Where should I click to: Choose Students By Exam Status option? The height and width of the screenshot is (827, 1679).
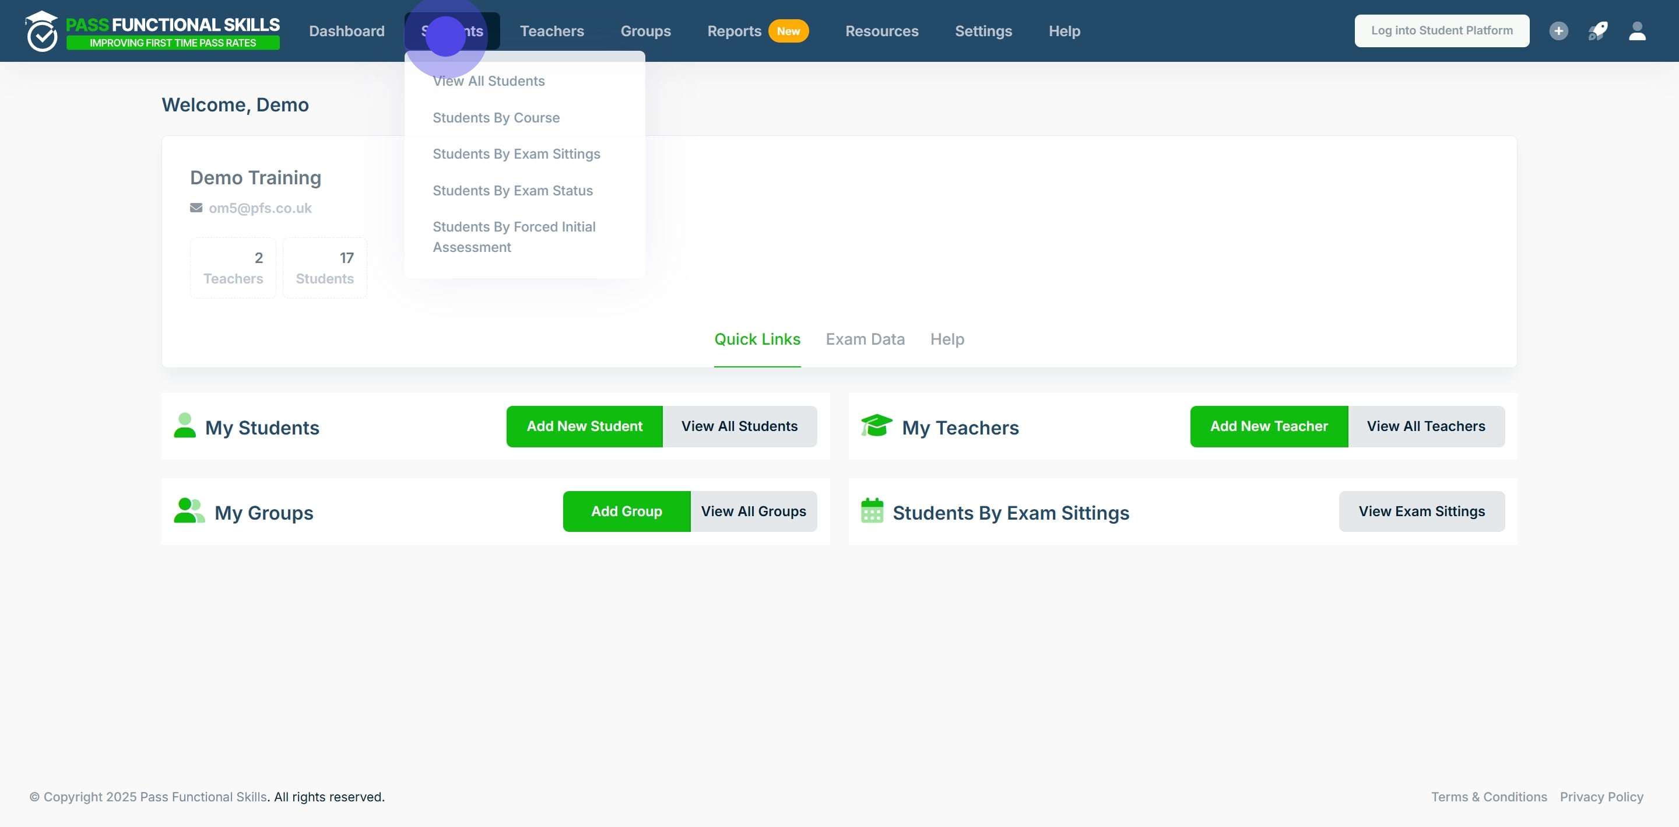512,191
